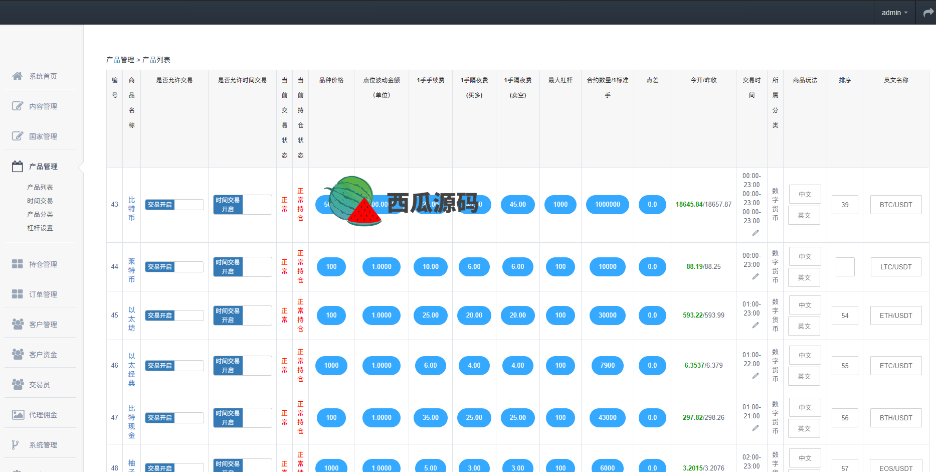
Task: Click the grid icon beside 持仓管理
Action: 18,264
